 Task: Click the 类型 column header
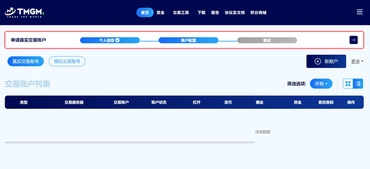click(24, 102)
